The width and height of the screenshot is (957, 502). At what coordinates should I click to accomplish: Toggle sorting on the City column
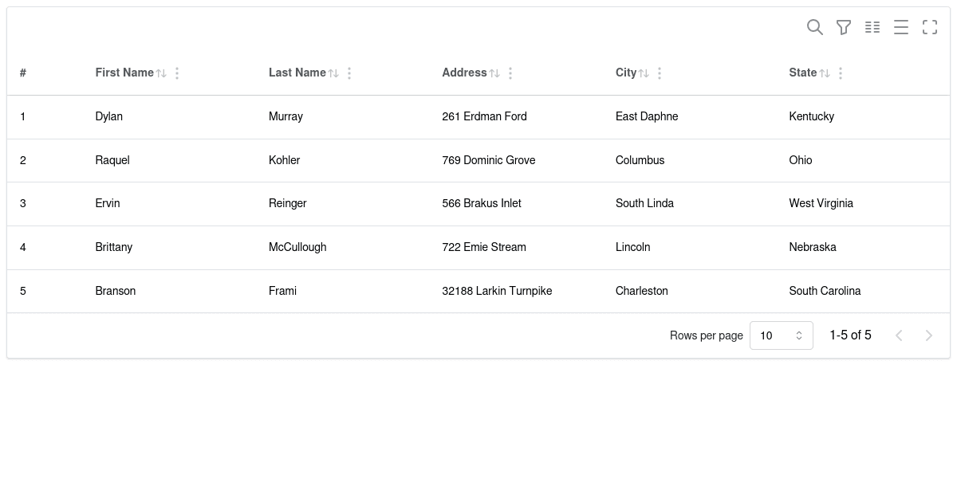(644, 73)
